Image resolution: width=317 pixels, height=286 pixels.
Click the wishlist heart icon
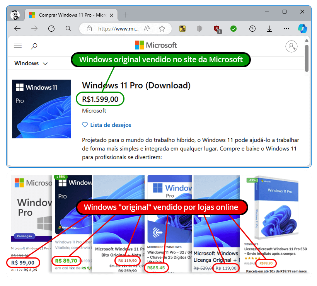pyautogui.click(x=85, y=125)
